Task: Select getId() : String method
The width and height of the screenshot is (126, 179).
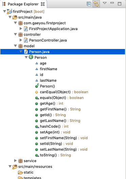Action: coord(53,115)
